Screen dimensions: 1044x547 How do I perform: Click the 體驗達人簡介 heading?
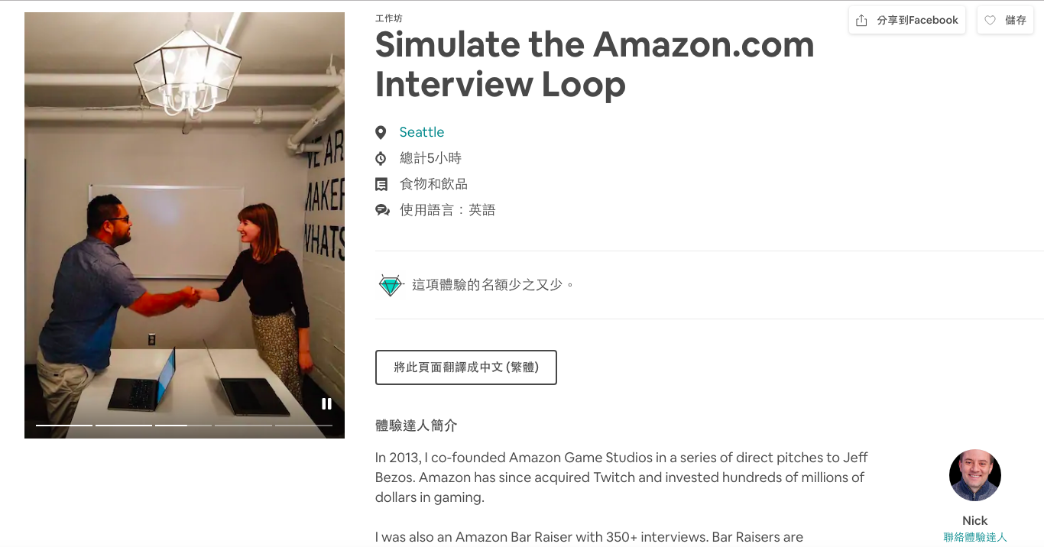pos(416,426)
